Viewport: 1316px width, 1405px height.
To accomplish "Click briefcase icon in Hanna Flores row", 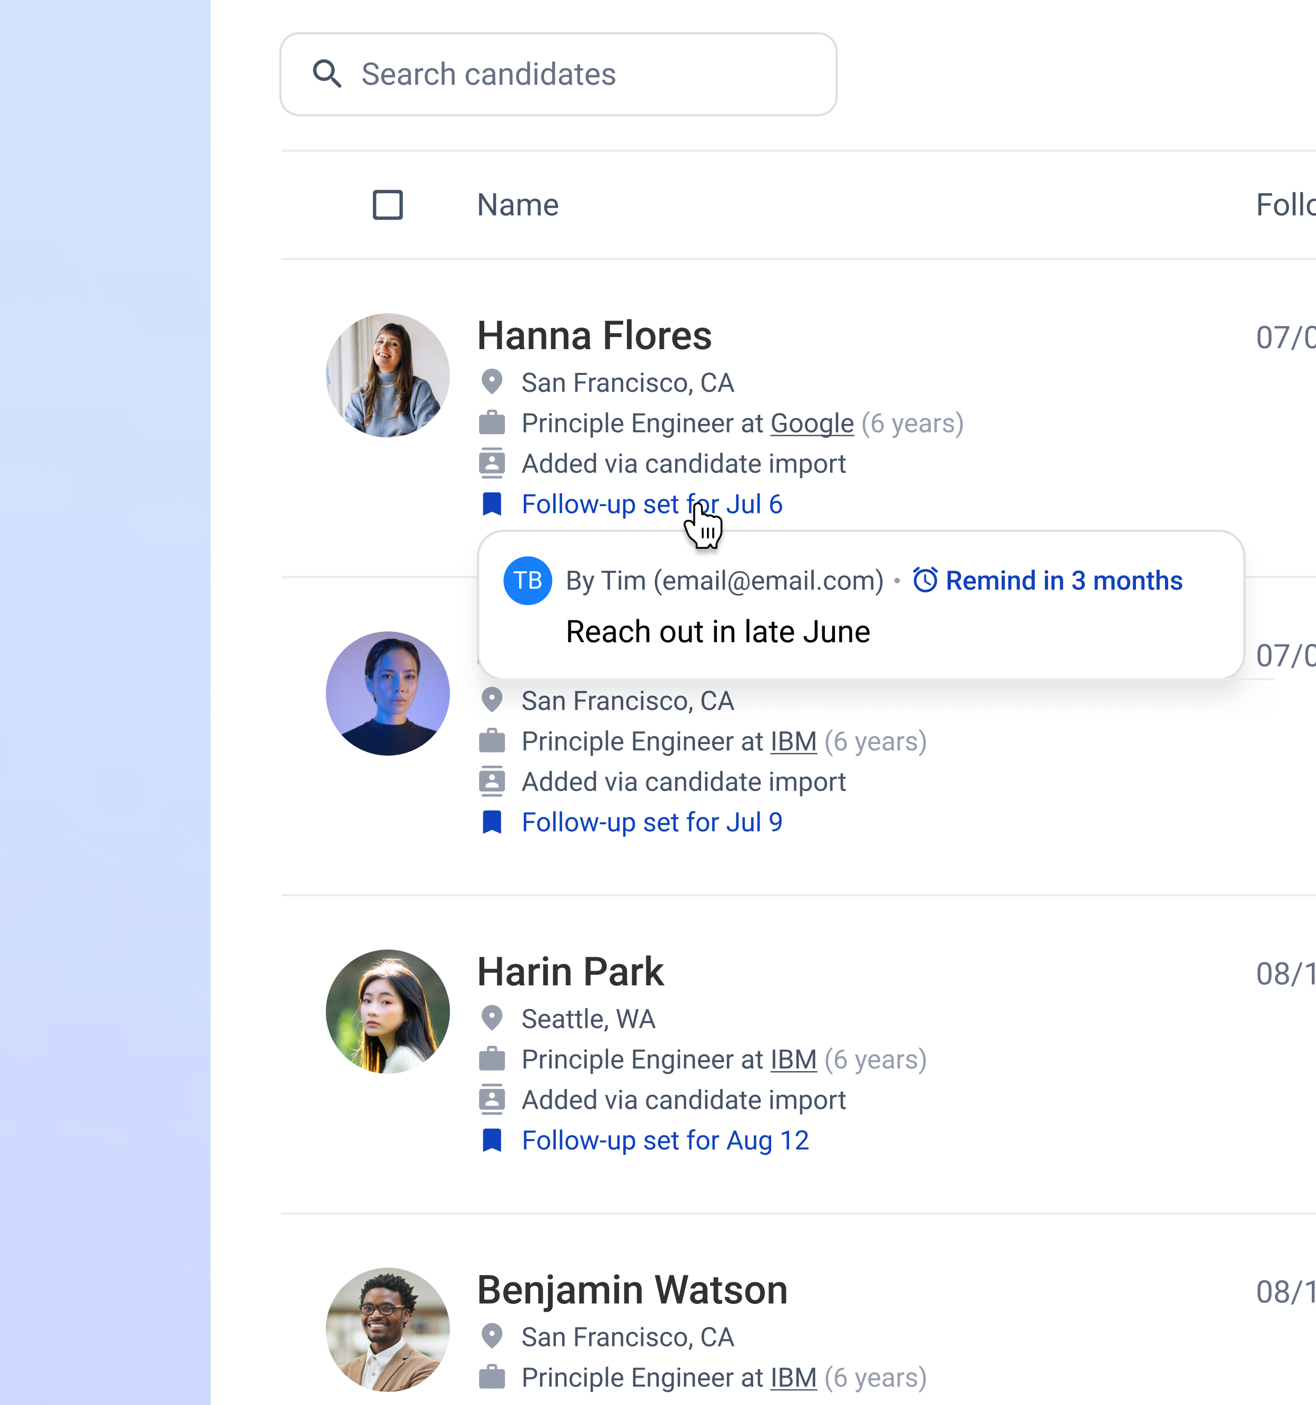I will coord(492,423).
